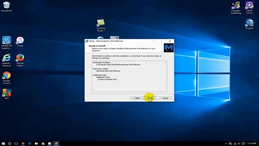Click the Install button

tap(151, 98)
